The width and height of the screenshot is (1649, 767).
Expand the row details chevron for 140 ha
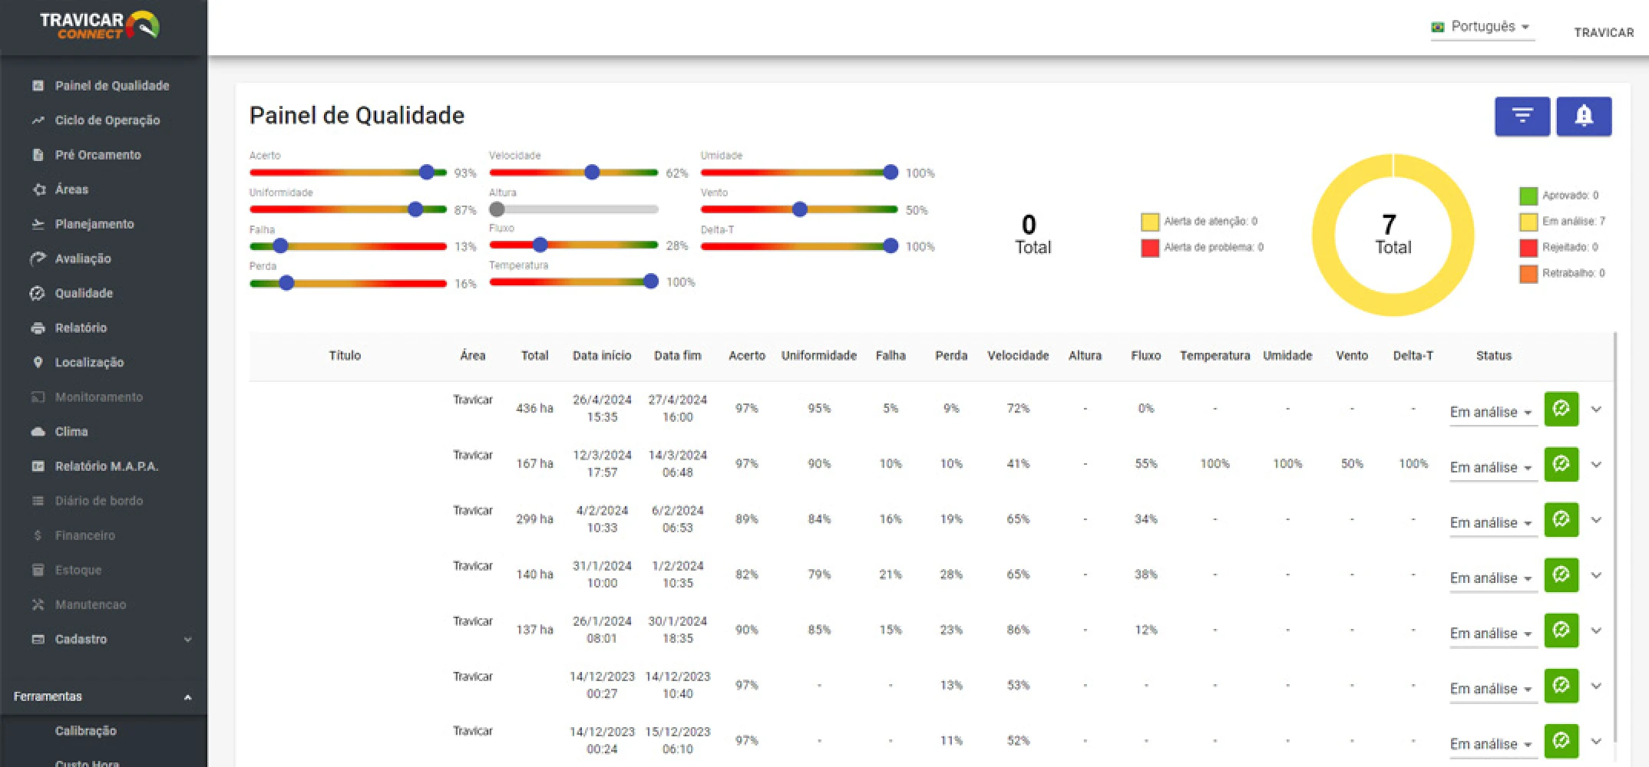[x=1596, y=575]
